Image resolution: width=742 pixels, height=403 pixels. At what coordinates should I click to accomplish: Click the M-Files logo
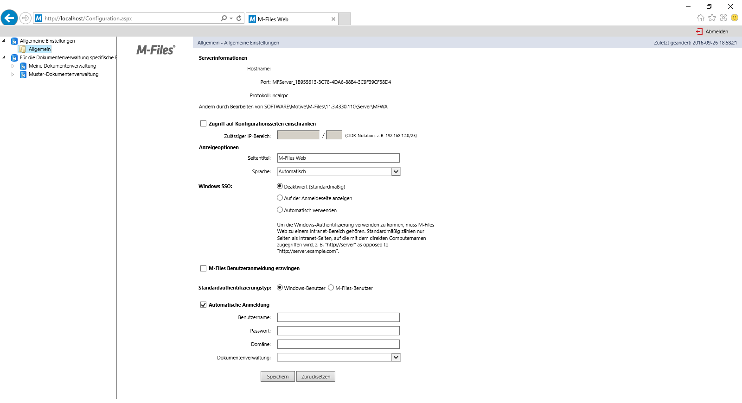coord(155,50)
